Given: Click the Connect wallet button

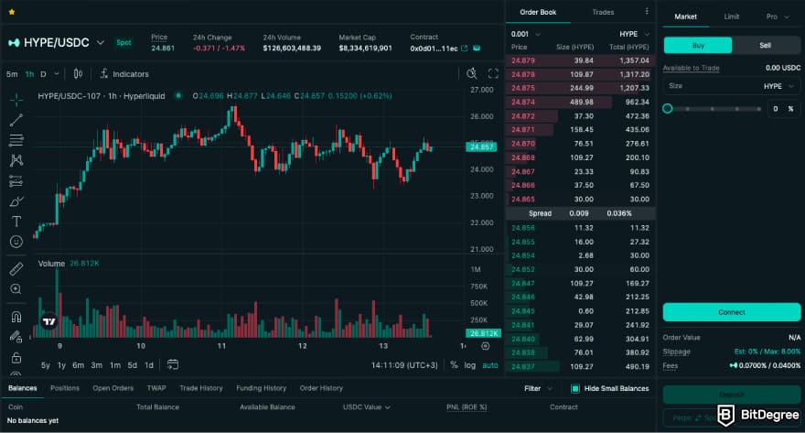Looking at the screenshot, I should point(732,312).
